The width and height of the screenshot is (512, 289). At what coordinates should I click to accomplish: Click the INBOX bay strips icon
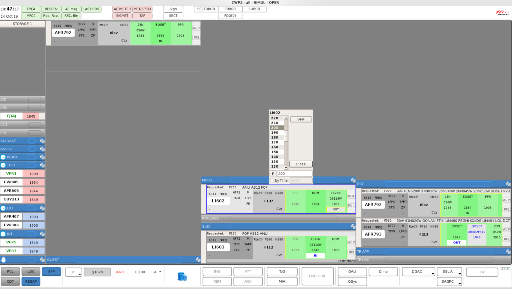(42, 157)
